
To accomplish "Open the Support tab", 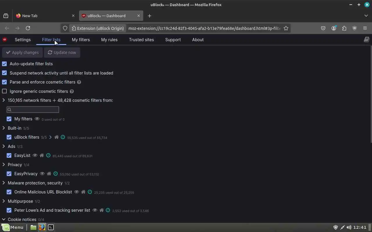I will [x=173, y=40].
